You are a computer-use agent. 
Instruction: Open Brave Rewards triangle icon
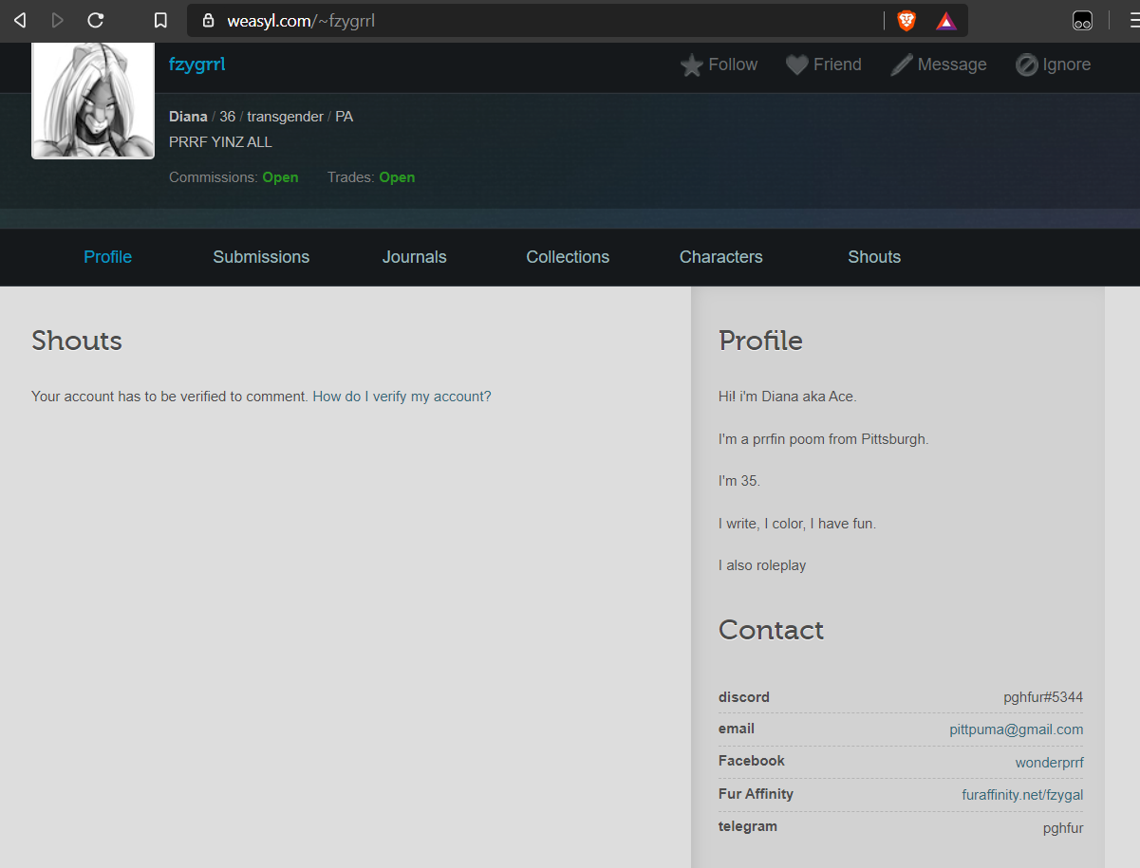945,20
